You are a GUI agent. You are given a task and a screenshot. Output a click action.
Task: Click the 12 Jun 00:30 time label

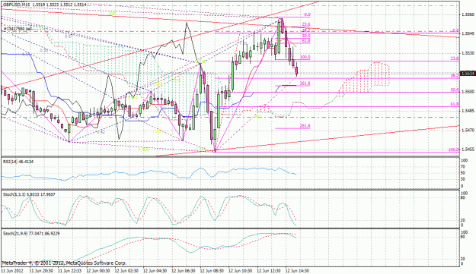[x=98, y=271]
